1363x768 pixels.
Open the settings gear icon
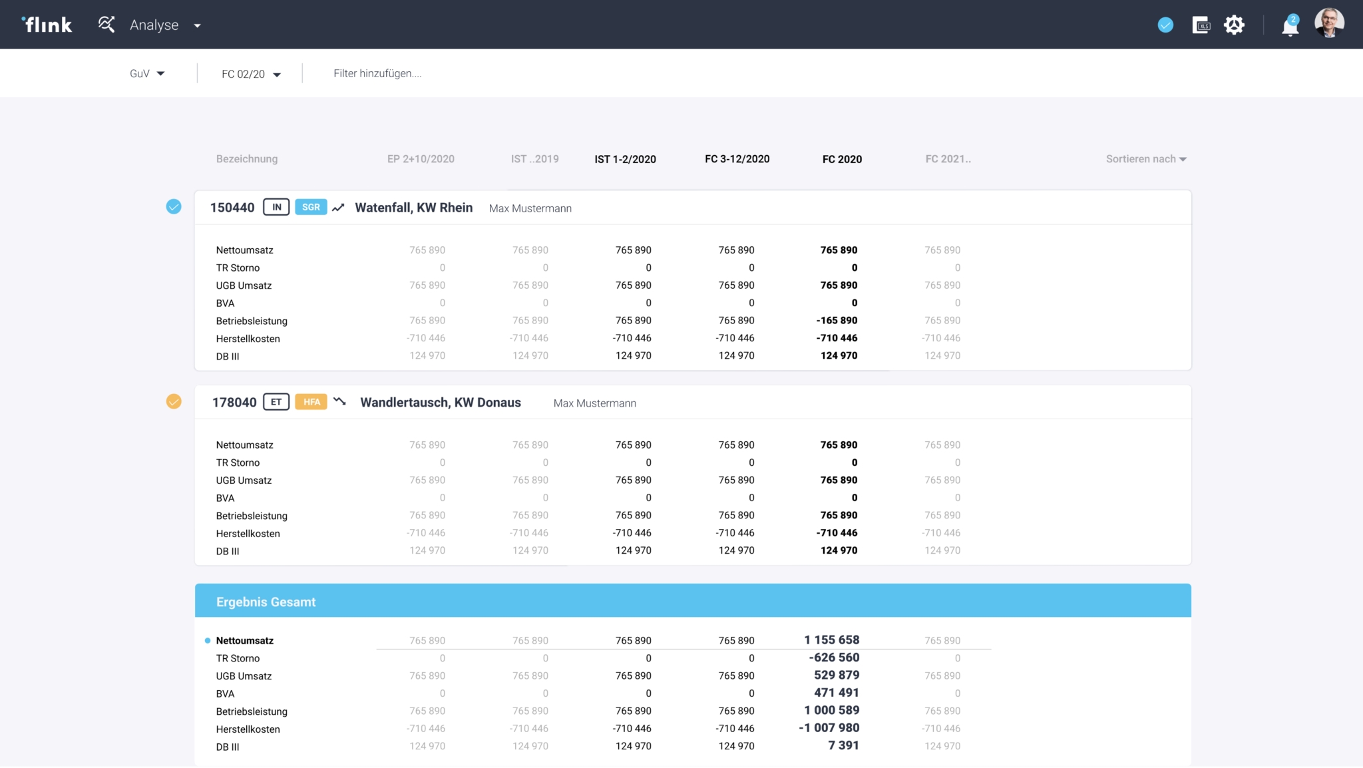pyautogui.click(x=1234, y=25)
